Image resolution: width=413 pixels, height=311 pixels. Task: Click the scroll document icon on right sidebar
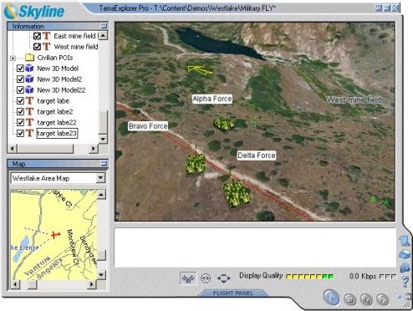[x=405, y=241]
